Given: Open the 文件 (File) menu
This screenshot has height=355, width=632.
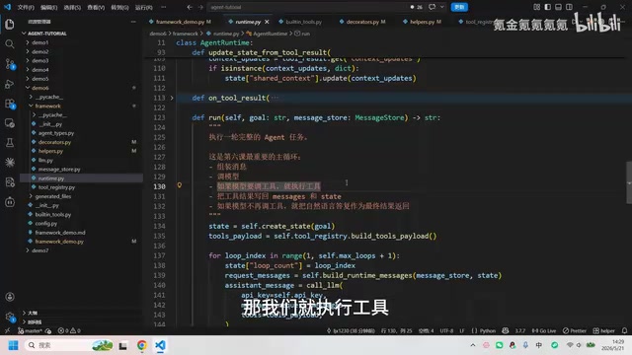Looking at the screenshot, I should tap(26, 7).
